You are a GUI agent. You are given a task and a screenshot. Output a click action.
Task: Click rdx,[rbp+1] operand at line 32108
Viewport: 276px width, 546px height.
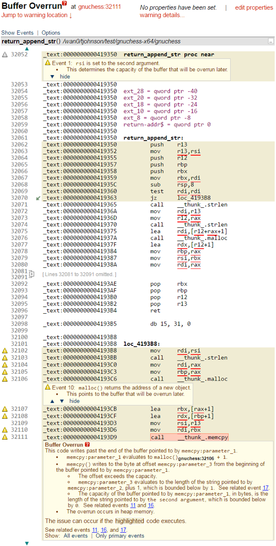(x=195, y=416)
